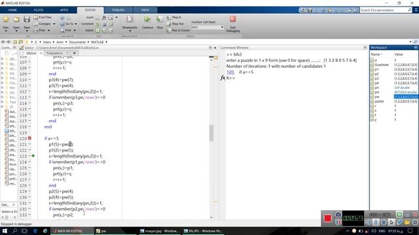Screen dimensions: 419x235
Task: Open the Function Call Stack combo box
Action: (x=208, y=27)
